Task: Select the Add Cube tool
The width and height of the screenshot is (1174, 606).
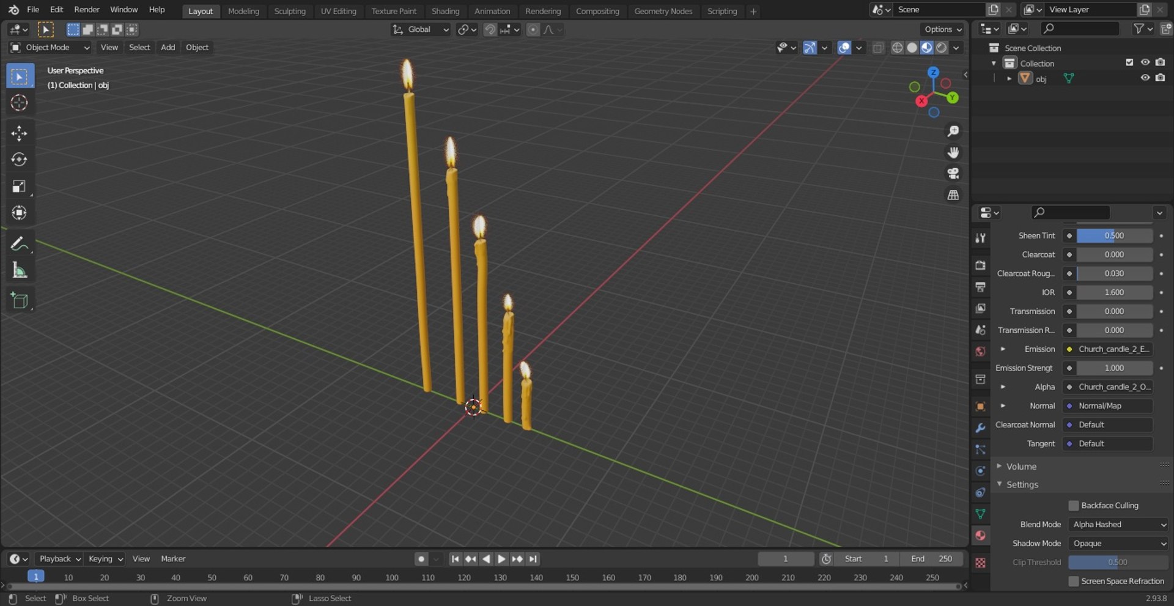Action: pos(20,301)
